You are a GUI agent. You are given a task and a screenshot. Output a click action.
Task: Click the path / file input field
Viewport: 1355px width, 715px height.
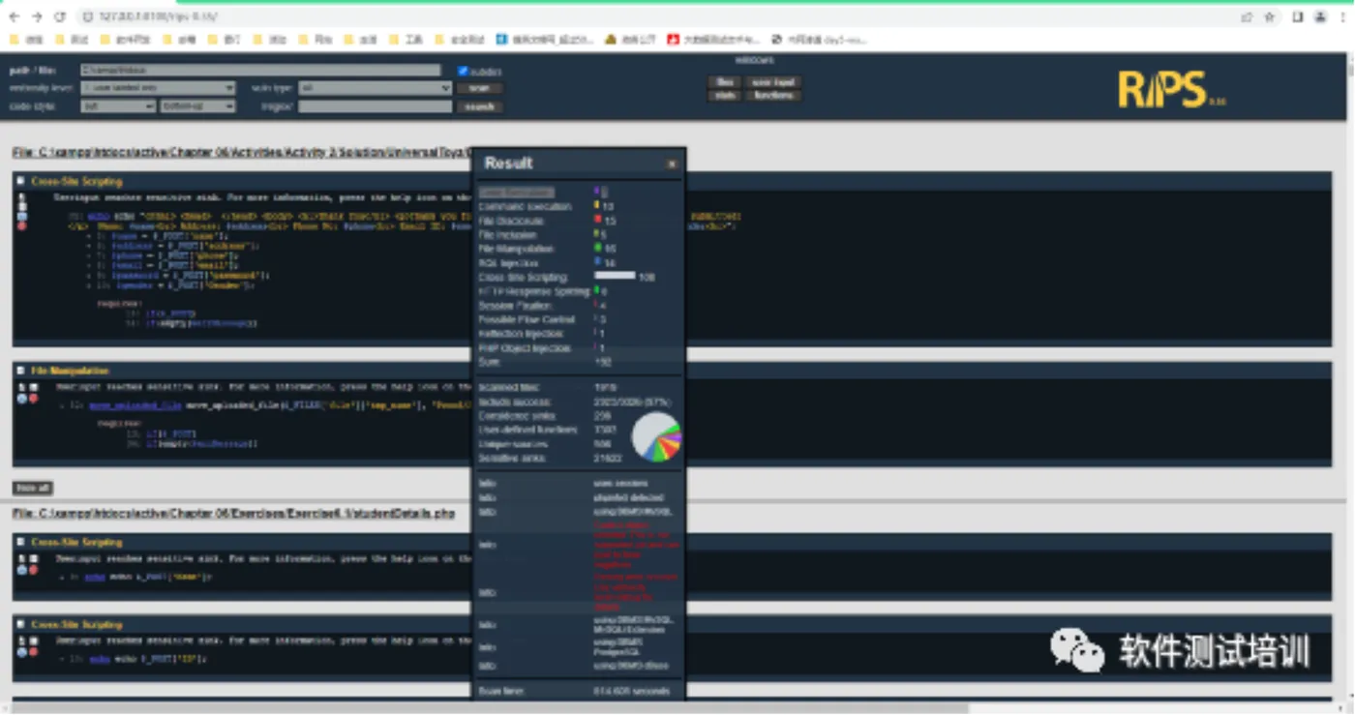tap(260, 71)
